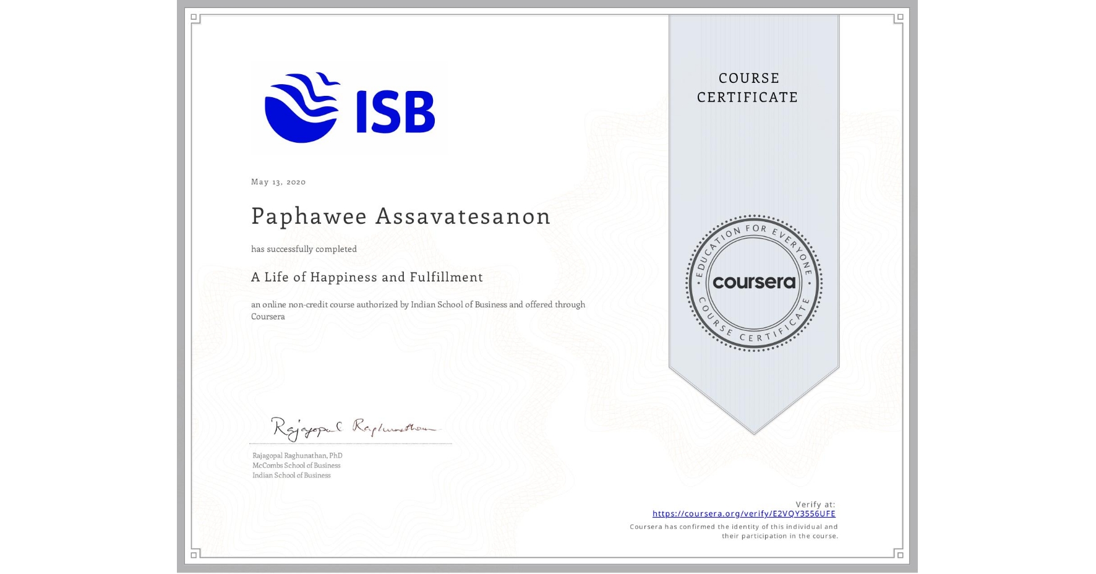Select the name 'Paphawee Assavatesanon'
The image size is (1096, 574).
click(401, 216)
